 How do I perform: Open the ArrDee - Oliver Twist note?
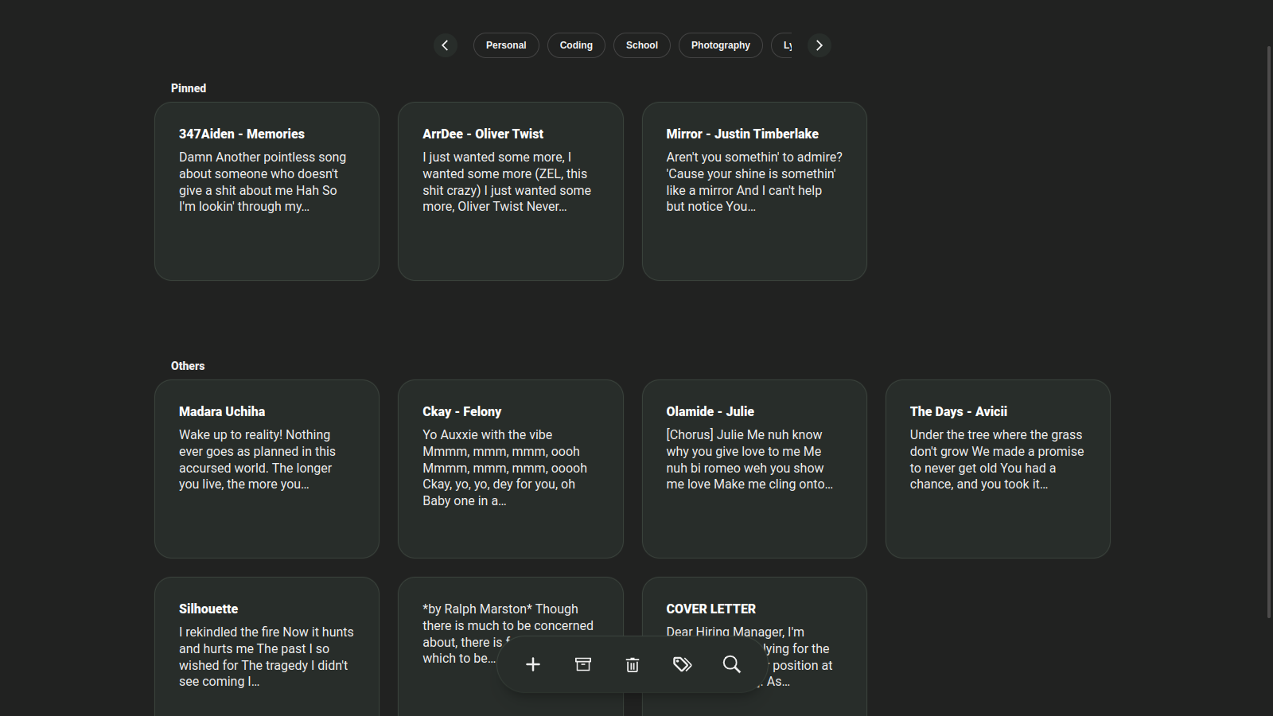pyautogui.click(x=511, y=191)
